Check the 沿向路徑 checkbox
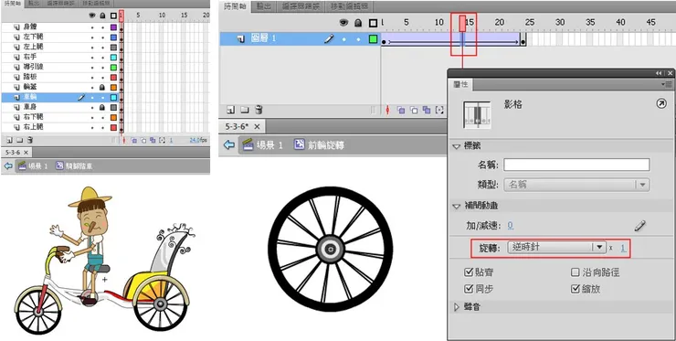The image size is (676, 341). coord(576,272)
